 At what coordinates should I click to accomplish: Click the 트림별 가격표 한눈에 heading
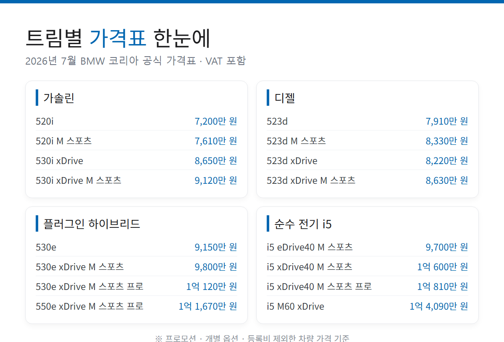pos(118,38)
